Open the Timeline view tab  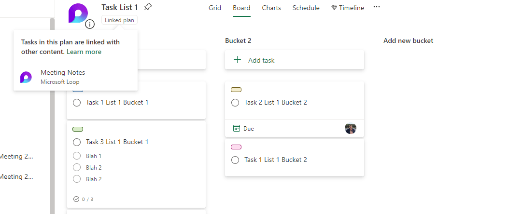pos(348,8)
